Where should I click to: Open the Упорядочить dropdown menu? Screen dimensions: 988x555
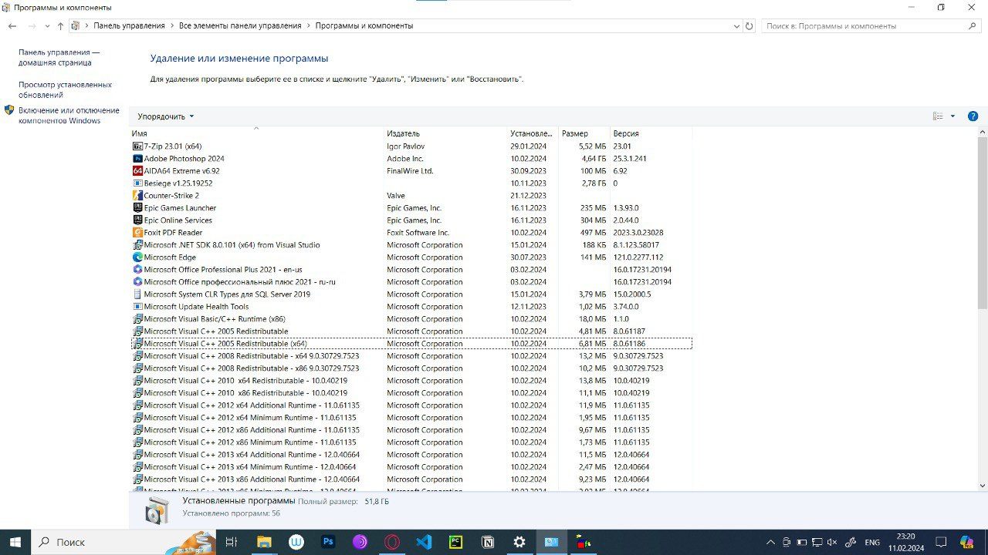pyautogui.click(x=166, y=116)
